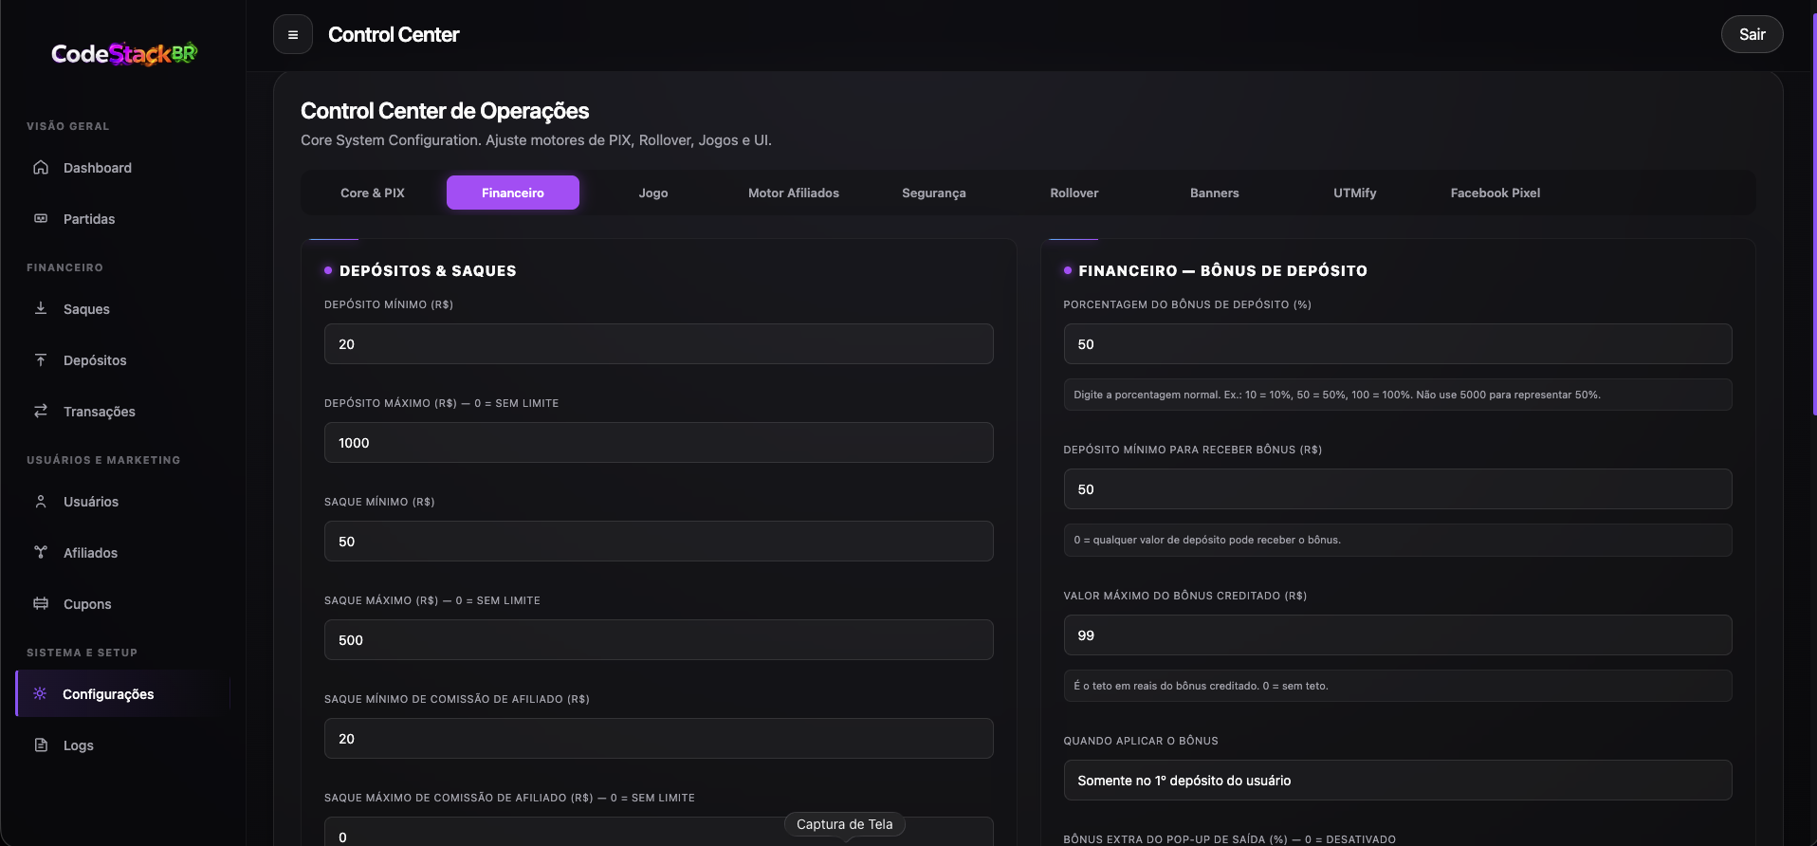Open Partidas via its gamepad icon
The image size is (1817, 846).
coord(41,218)
